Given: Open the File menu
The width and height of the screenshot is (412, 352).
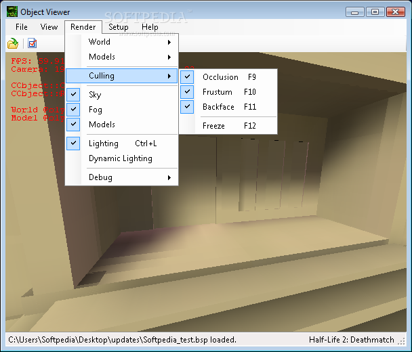Looking at the screenshot, I should [22, 27].
